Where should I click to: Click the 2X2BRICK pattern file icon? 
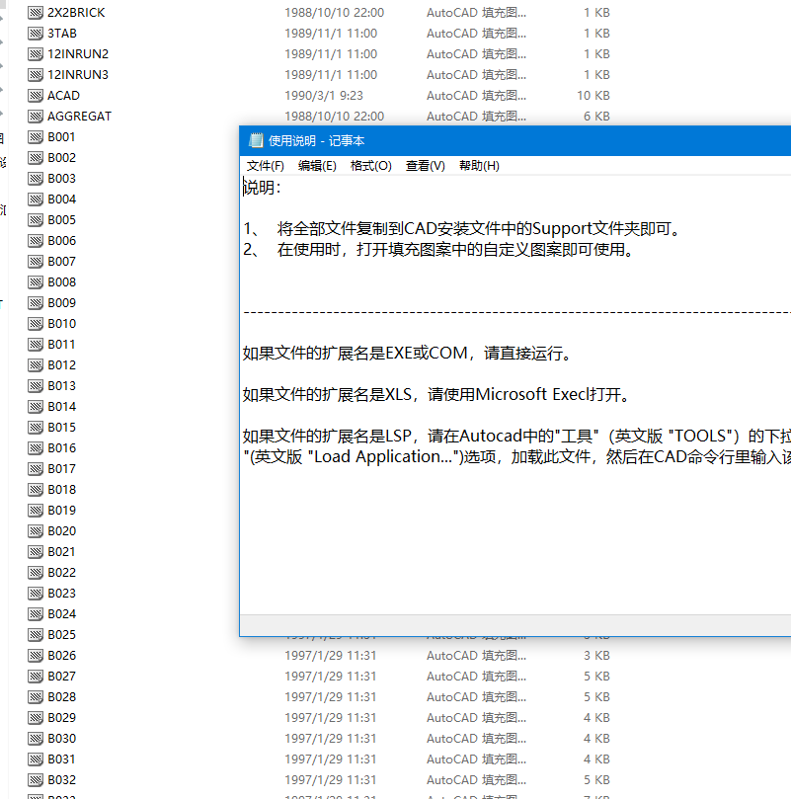36,13
